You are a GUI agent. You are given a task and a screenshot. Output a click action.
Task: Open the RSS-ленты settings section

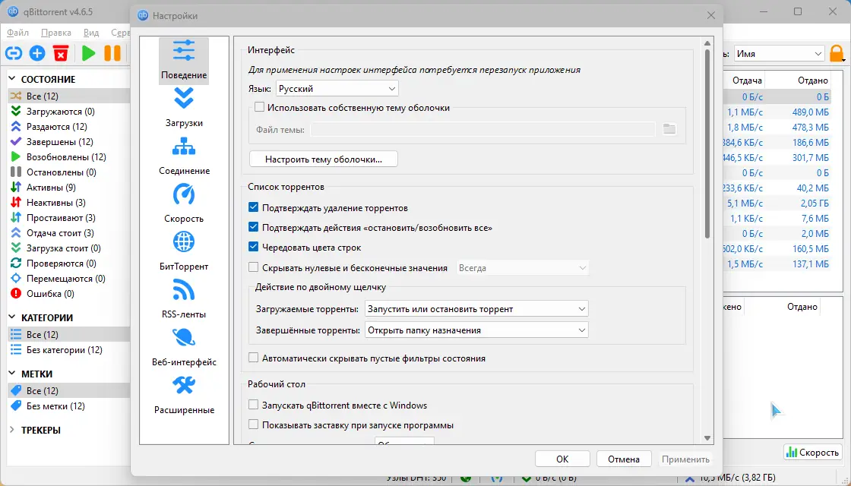(183, 299)
